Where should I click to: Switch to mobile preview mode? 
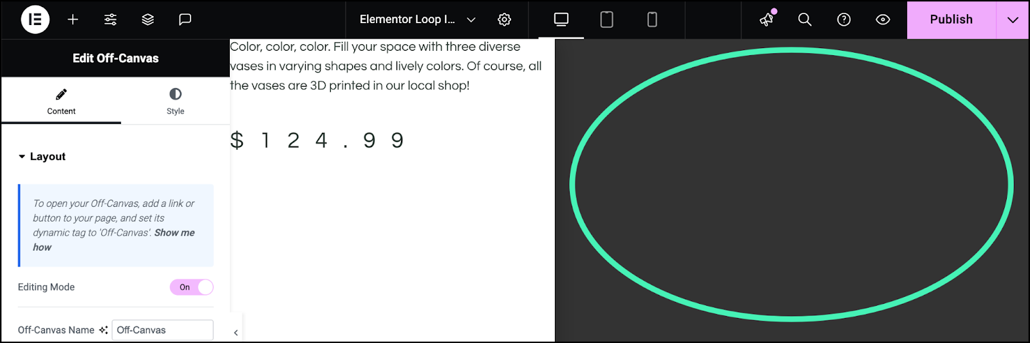652,19
